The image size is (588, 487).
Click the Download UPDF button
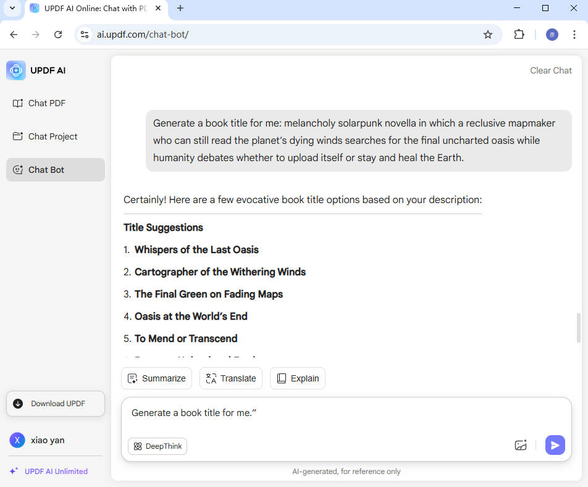click(56, 404)
